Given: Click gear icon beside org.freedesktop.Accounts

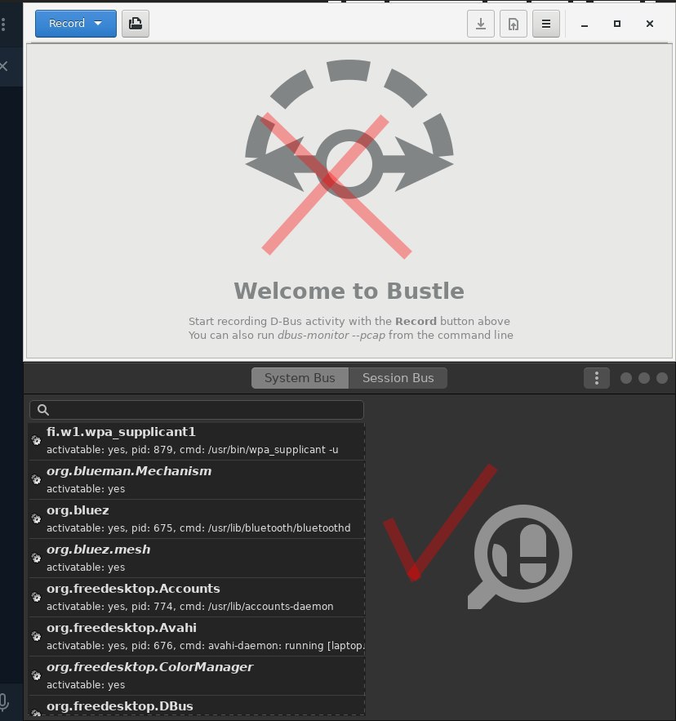Looking at the screenshot, I should pos(36,597).
